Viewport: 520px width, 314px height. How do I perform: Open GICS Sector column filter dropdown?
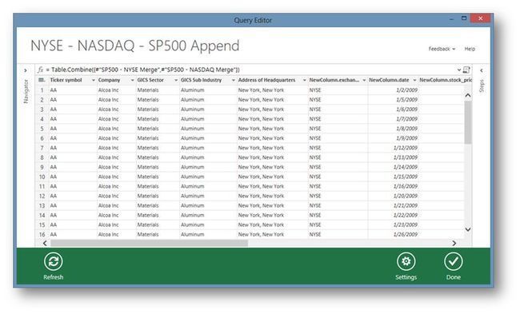(x=176, y=80)
